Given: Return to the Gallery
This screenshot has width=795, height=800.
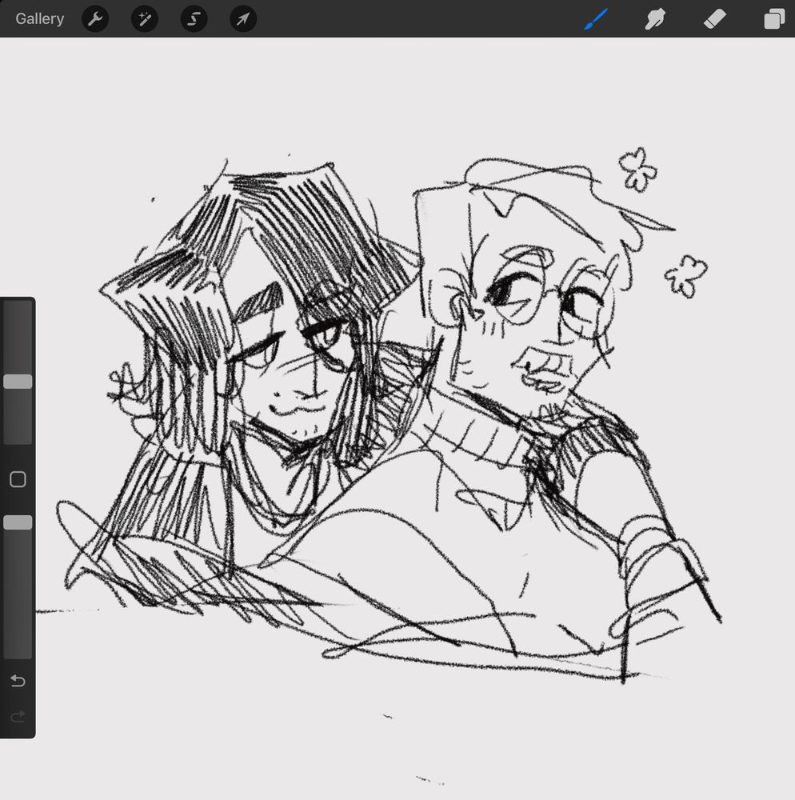Looking at the screenshot, I should (40, 19).
